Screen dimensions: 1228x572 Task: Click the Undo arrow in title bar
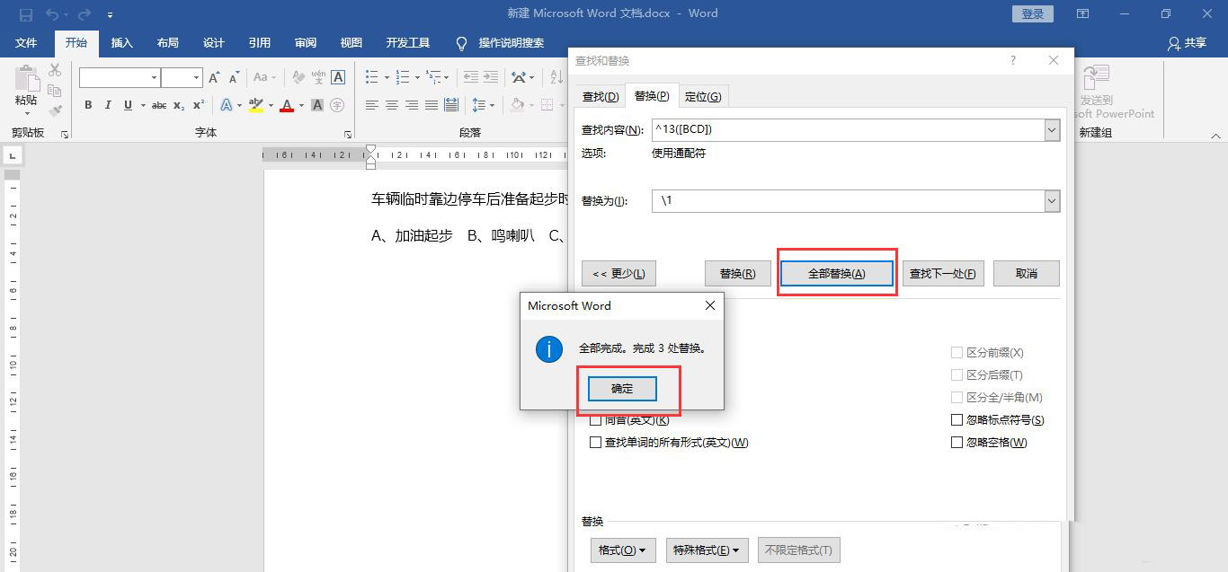coord(52,14)
